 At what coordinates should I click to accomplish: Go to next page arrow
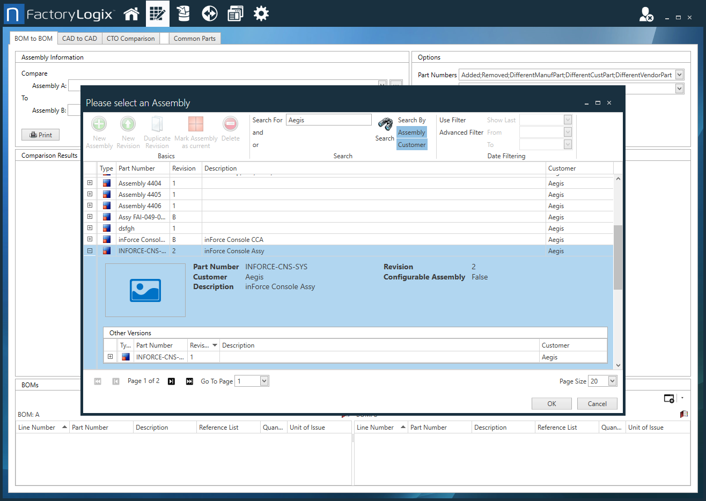click(x=171, y=381)
